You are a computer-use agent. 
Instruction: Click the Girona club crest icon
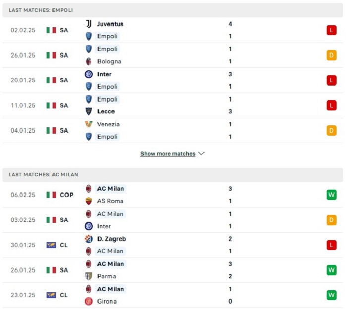coord(89,302)
